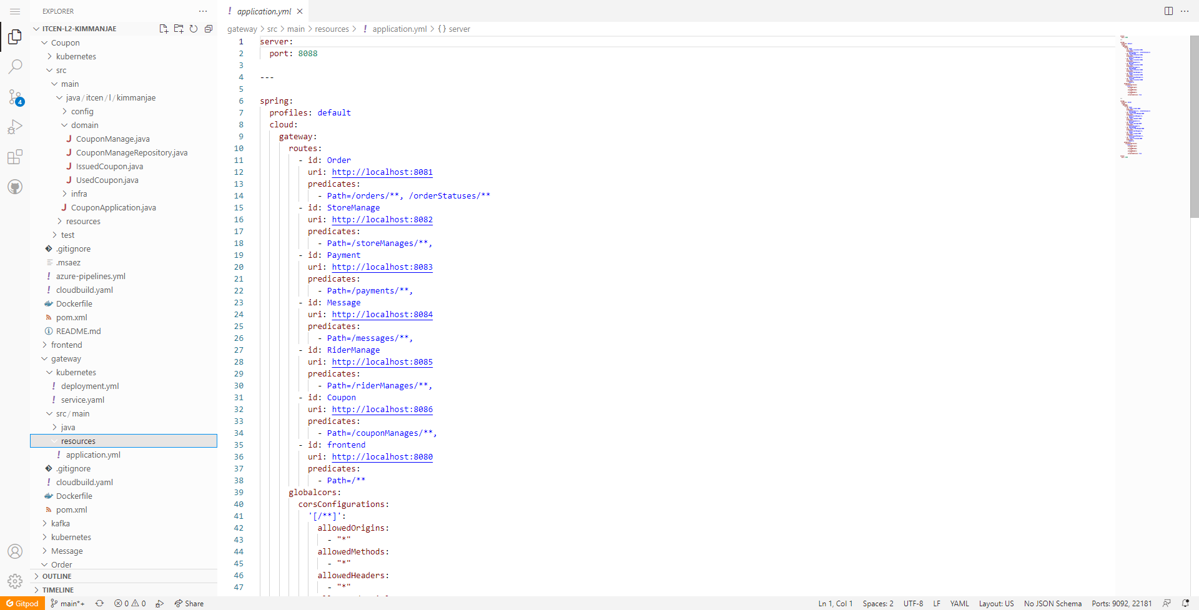Create a new folder in the Explorer
Screen dimensions: 1199x610
pos(179,29)
